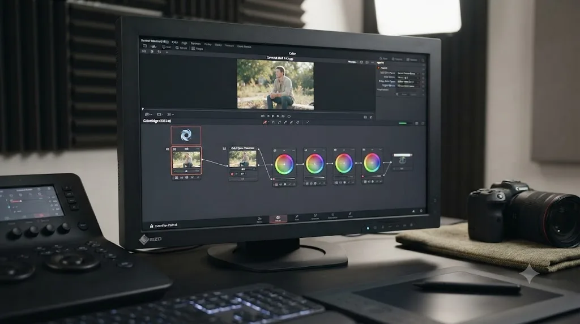
Task: Click first icon in node 01 bottom icon row
Action: [x=177, y=178]
